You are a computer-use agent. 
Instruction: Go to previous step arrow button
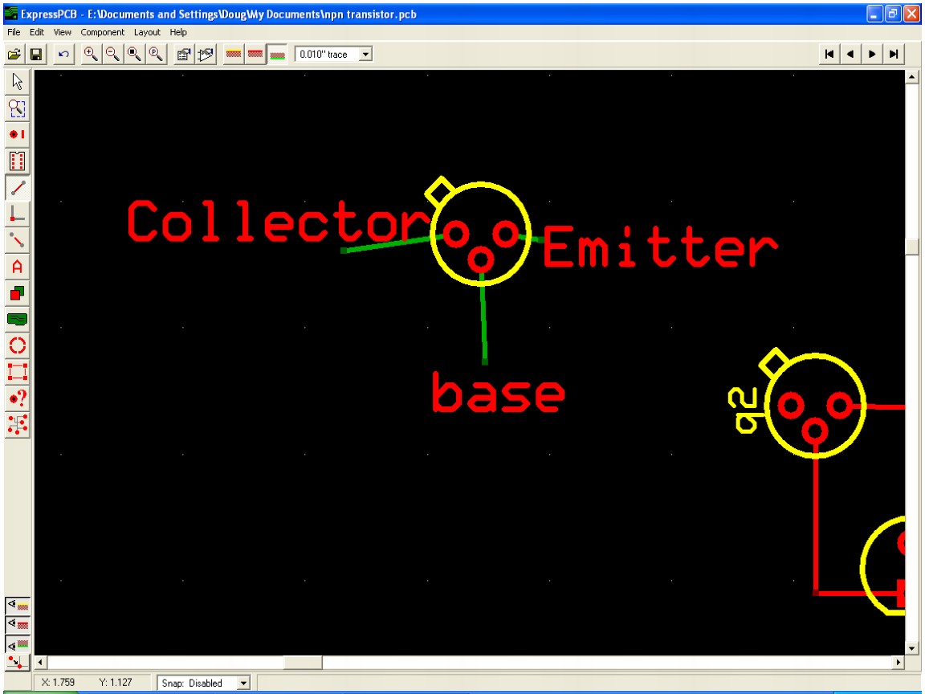[850, 55]
